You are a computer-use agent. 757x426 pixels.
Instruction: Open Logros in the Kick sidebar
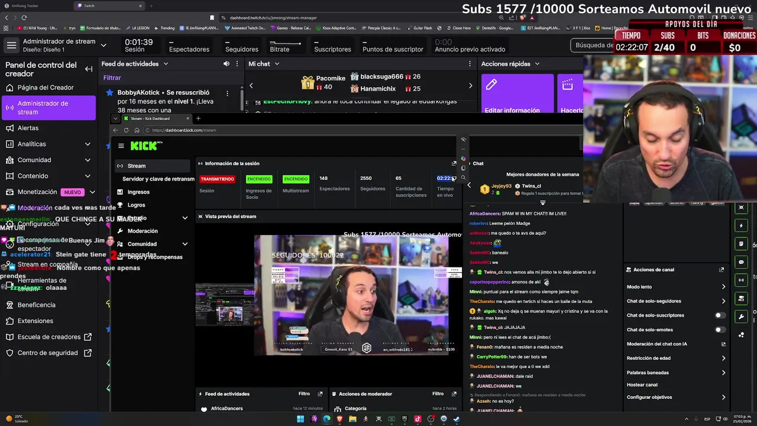pyautogui.click(x=136, y=205)
